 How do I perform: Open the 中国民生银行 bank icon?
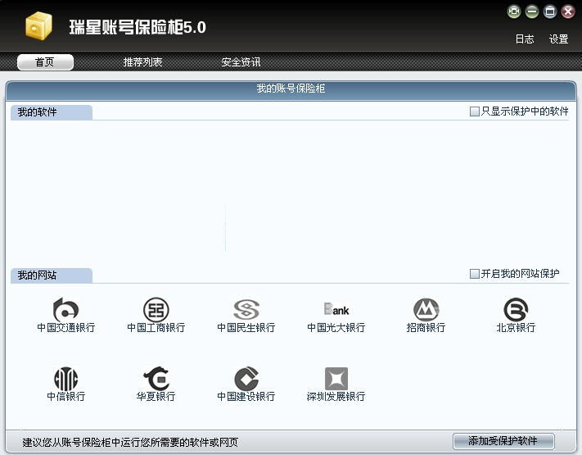(x=246, y=310)
